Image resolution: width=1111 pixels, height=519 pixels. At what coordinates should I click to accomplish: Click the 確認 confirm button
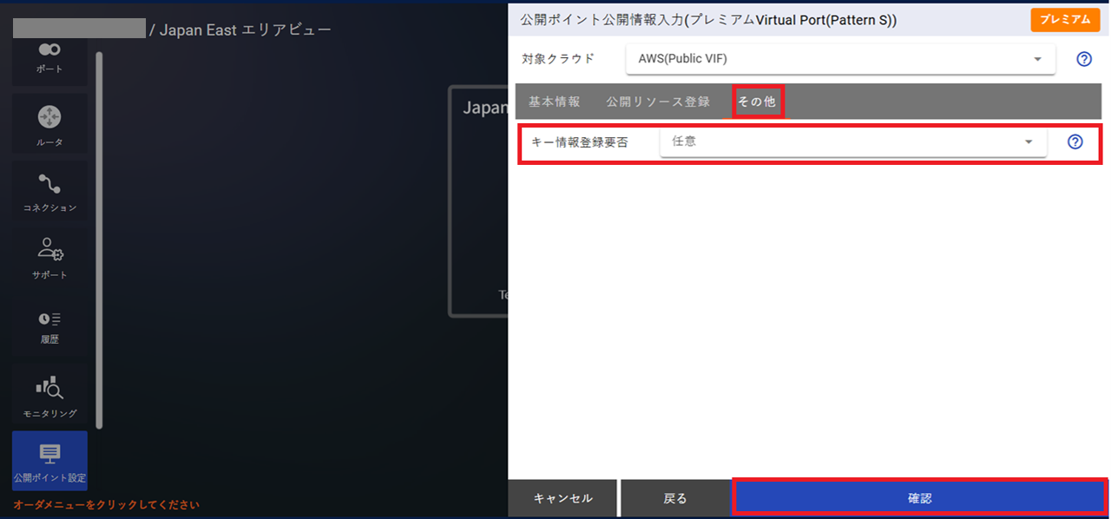tap(919, 497)
